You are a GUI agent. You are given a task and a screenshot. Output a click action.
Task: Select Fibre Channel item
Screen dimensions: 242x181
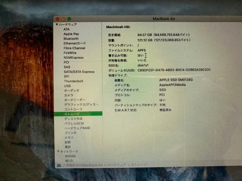pos(74,48)
